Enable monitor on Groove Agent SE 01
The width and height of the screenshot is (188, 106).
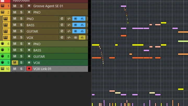click(x=29, y=6)
